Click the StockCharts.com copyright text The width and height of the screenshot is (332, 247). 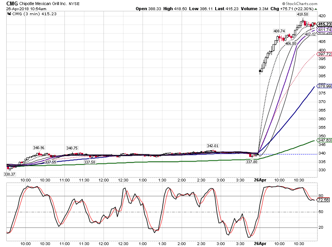pos(300,4)
